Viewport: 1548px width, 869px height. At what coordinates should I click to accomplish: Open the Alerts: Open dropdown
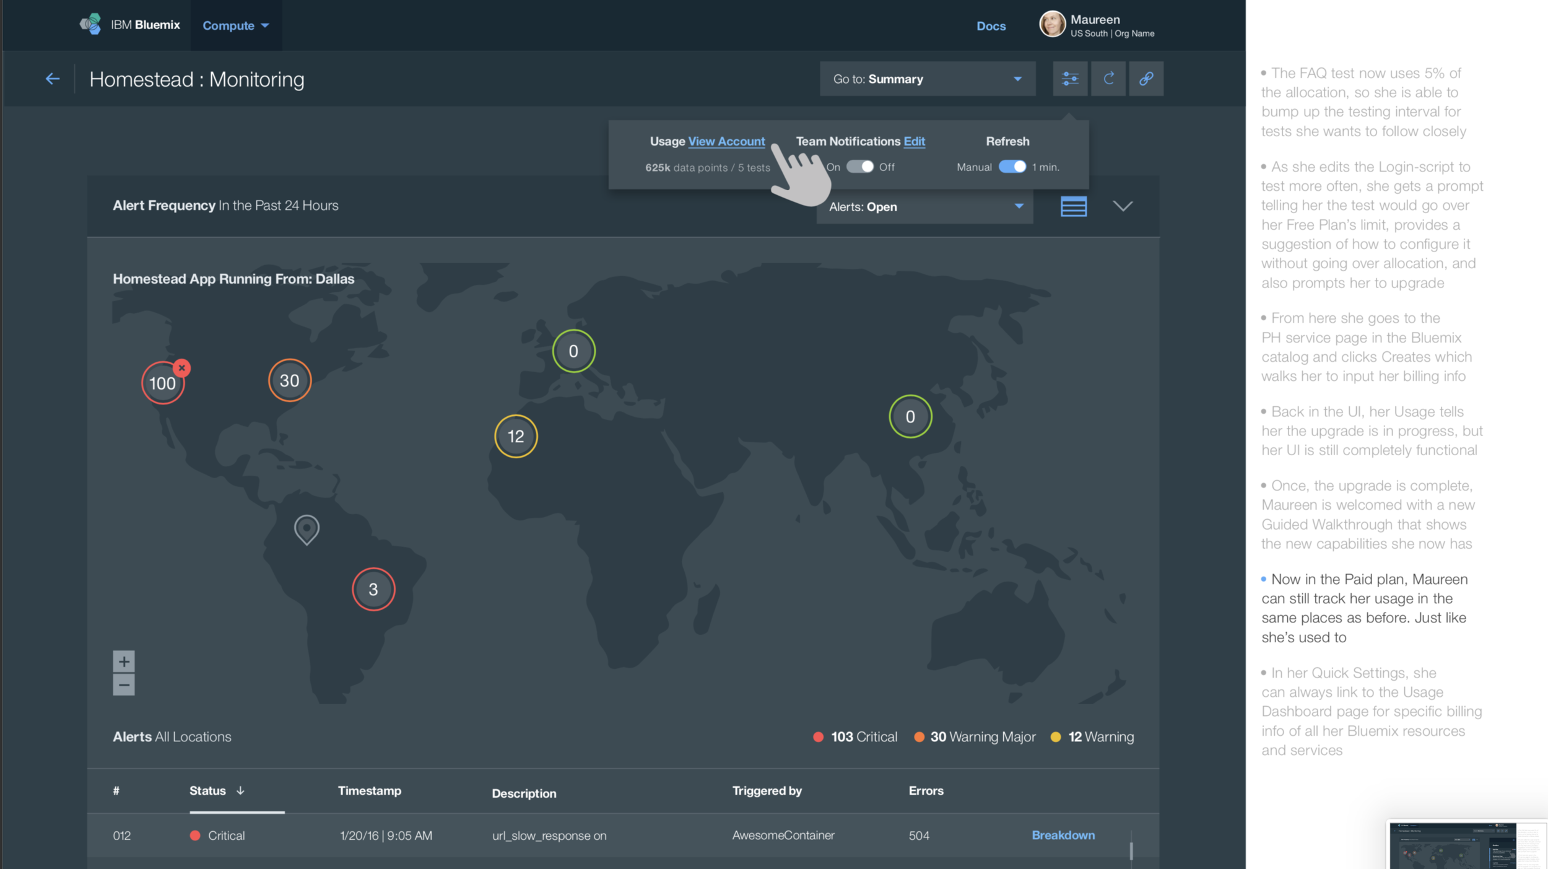coord(924,207)
